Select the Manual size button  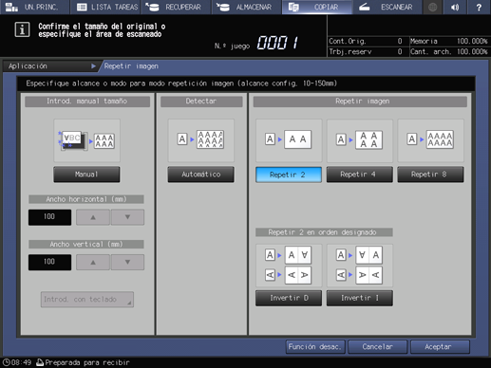tap(86, 175)
